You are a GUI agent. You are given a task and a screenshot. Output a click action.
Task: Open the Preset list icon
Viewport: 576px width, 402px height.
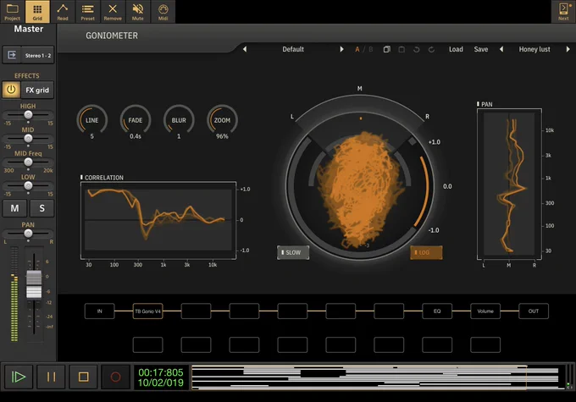click(88, 11)
